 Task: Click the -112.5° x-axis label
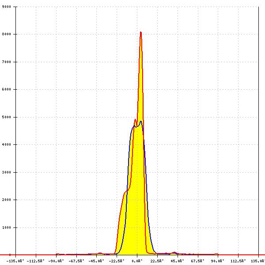36,261
